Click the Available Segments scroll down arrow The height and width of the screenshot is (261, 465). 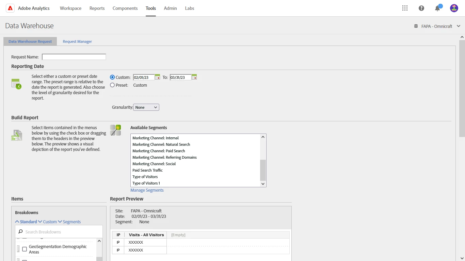click(263, 184)
